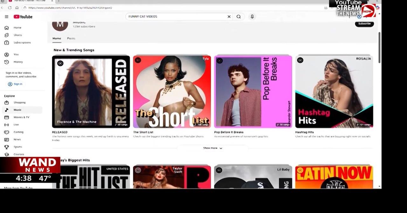Image resolution: width=407 pixels, height=213 pixels.
Task: Click the voice search microphone
Action: 252,16
